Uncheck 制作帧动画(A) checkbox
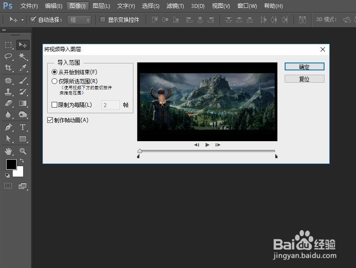 (50, 120)
